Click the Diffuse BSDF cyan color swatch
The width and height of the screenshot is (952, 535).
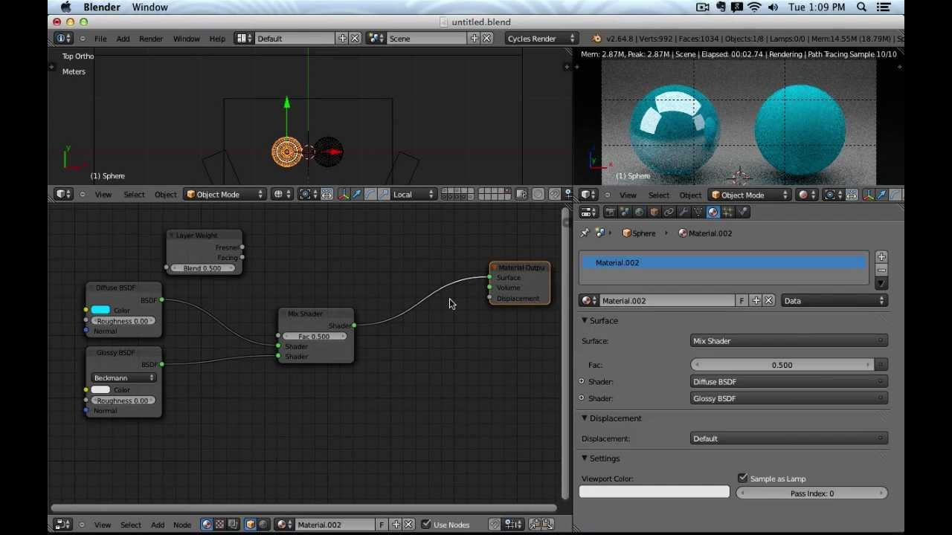tap(101, 310)
